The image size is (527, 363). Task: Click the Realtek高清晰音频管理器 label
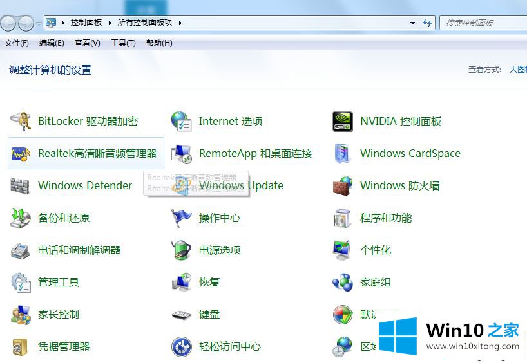[x=97, y=153]
